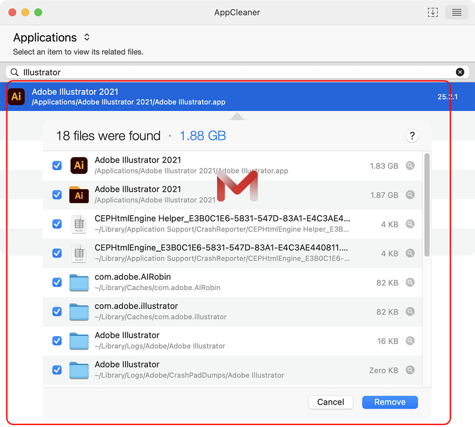Uncheck CEPHtmlEngine Helper plist
Viewport: 475px width, 427px height.
[57, 224]
